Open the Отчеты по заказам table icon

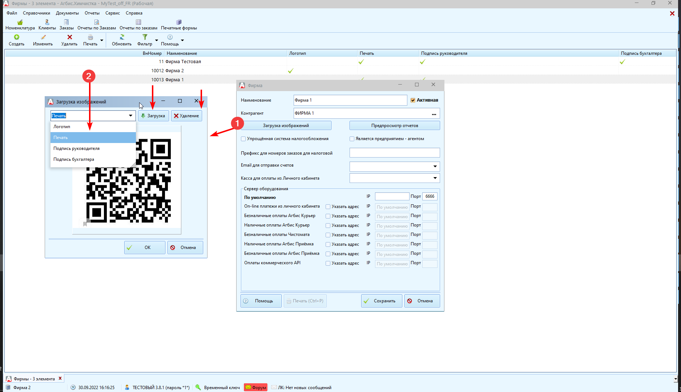(138, 22)
